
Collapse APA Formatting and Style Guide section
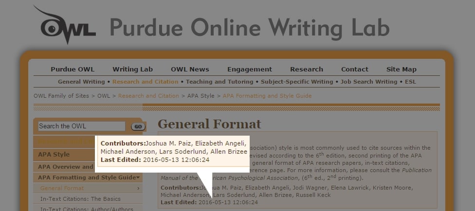pos(88,177)
